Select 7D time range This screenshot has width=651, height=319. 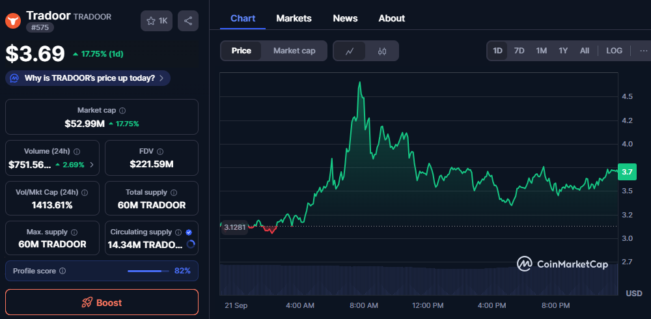click(x=519, y=51)
